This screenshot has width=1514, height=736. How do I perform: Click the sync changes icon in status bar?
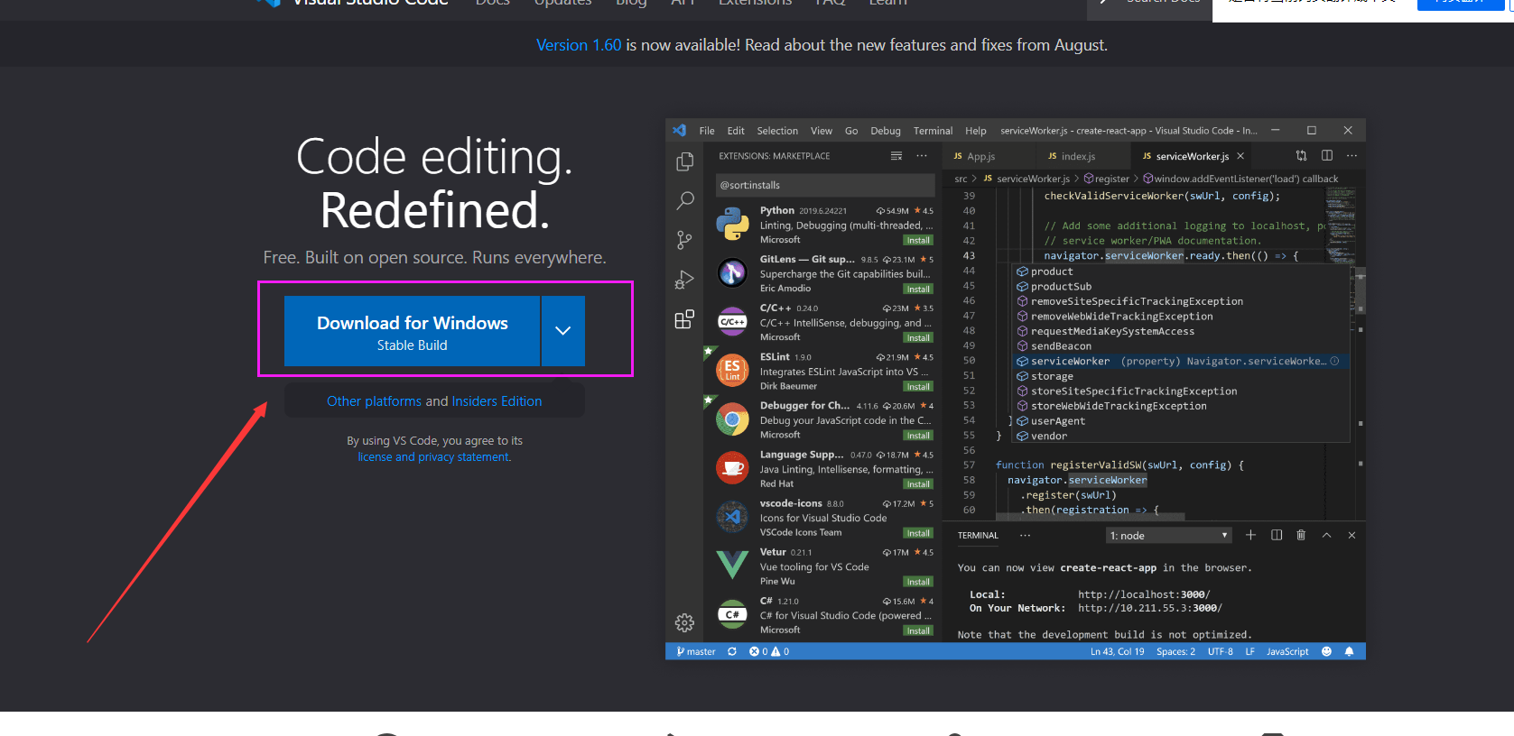(732, 651)
